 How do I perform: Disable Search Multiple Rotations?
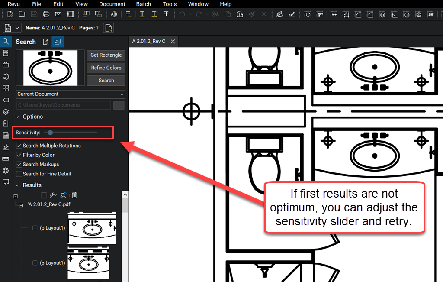coord(19,146)
